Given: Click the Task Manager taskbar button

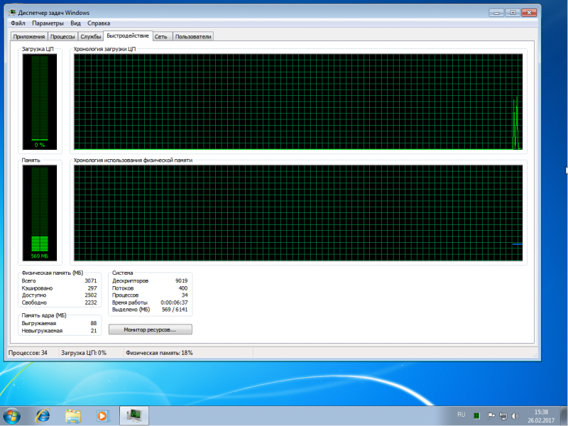Looking at the screenshot, I should tap(134, 415).
